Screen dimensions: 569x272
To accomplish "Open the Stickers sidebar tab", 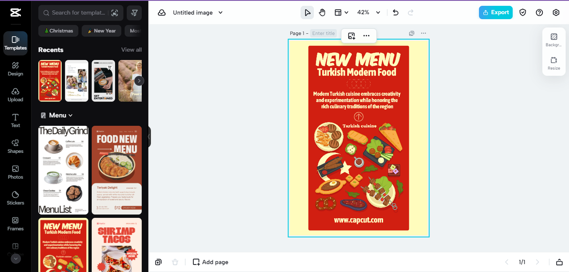I will click(16, 198).
